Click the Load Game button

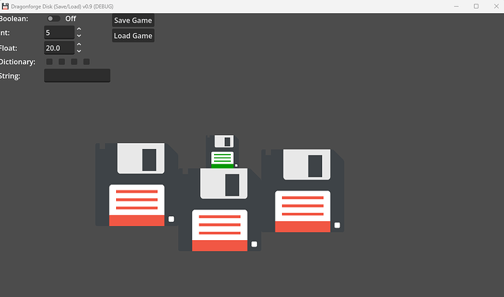(133, 36)
